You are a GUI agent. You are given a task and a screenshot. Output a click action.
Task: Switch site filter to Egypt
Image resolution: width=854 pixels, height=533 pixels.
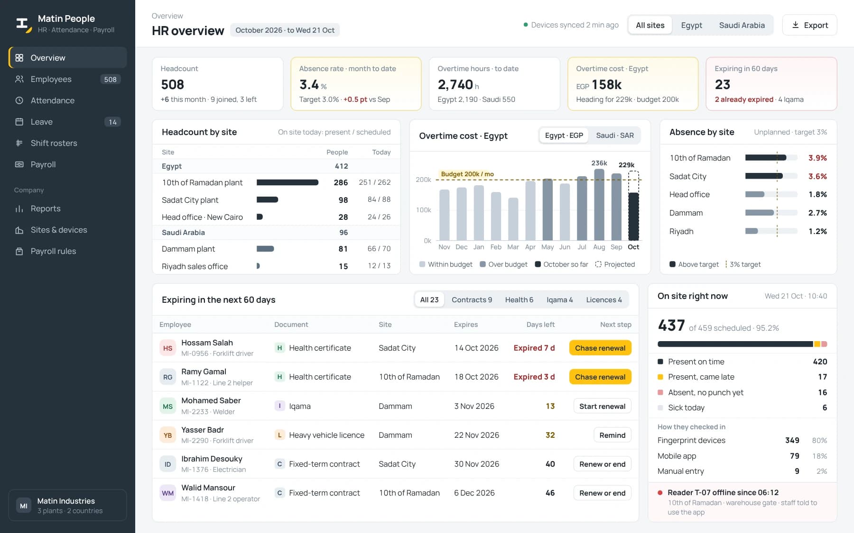point(691,25)
